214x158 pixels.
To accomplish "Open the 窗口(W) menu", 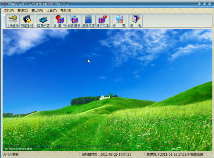I will click(x=37, y=10).
